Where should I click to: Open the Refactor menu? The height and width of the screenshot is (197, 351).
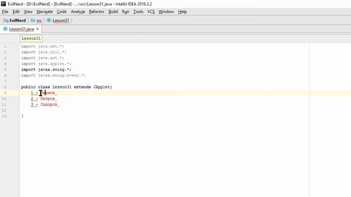pyautogui.click(x=97, y=11)
